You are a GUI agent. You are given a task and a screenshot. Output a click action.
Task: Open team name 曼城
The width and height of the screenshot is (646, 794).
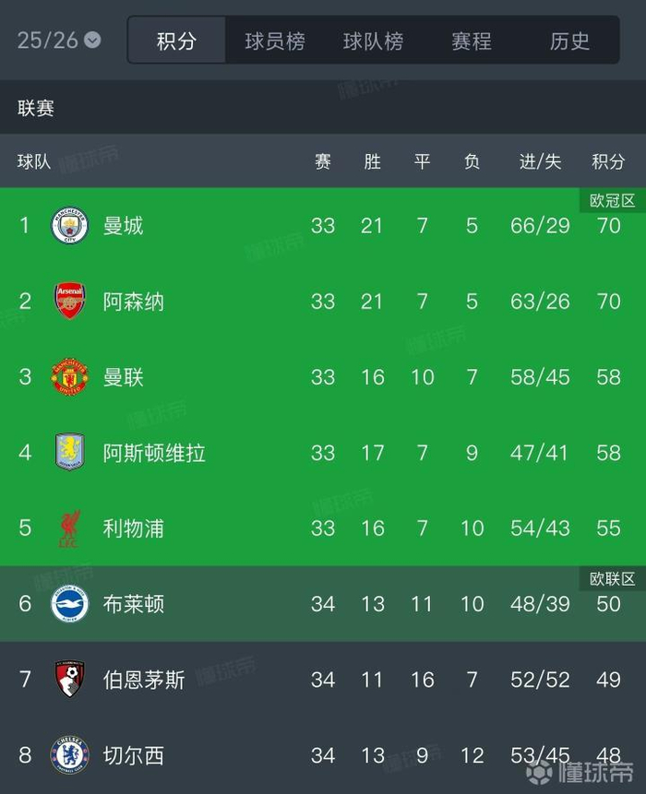pos(123,226)
